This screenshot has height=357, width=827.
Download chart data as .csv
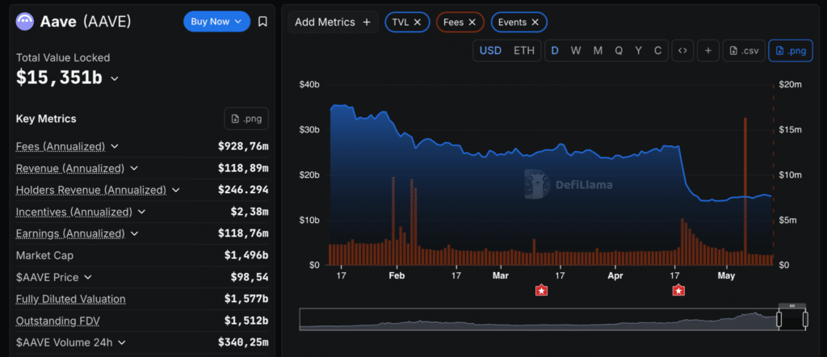[744, 51]
